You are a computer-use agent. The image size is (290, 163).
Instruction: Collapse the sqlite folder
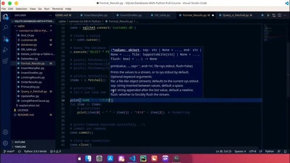[33, 26]
